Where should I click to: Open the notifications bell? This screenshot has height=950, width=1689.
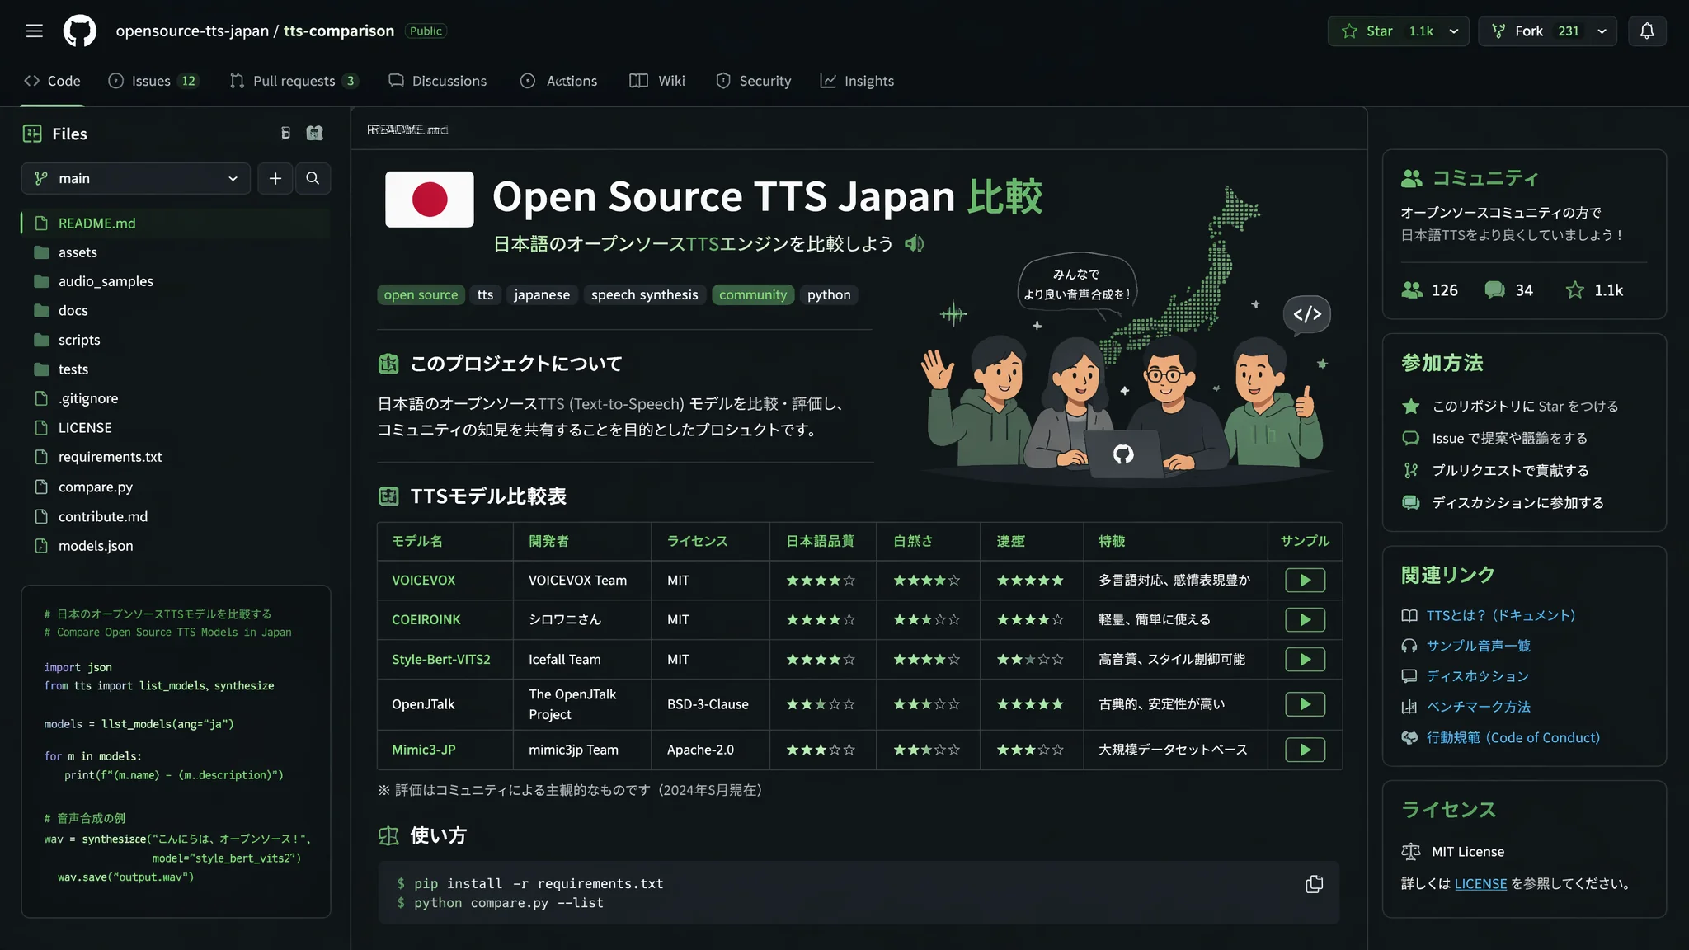[1647, 31]
